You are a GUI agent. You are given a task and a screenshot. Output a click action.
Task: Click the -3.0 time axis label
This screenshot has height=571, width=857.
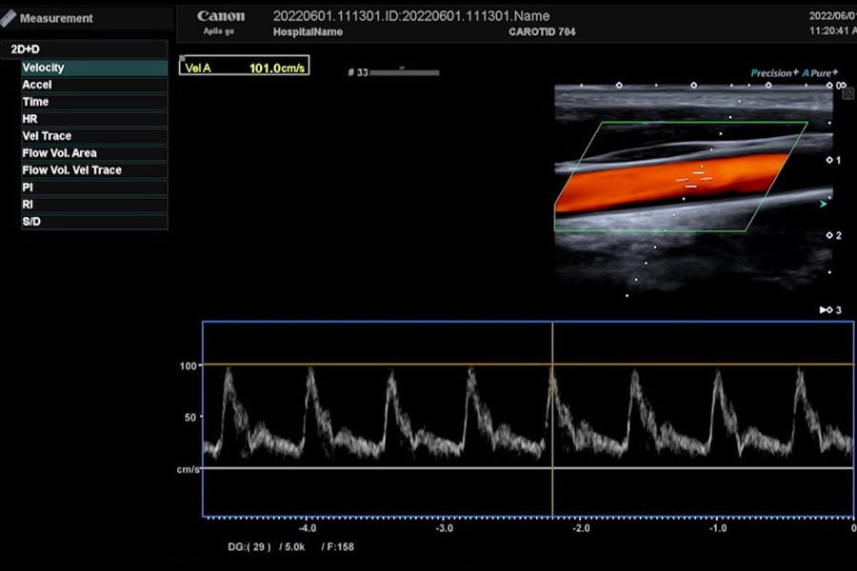pos(445,528)
